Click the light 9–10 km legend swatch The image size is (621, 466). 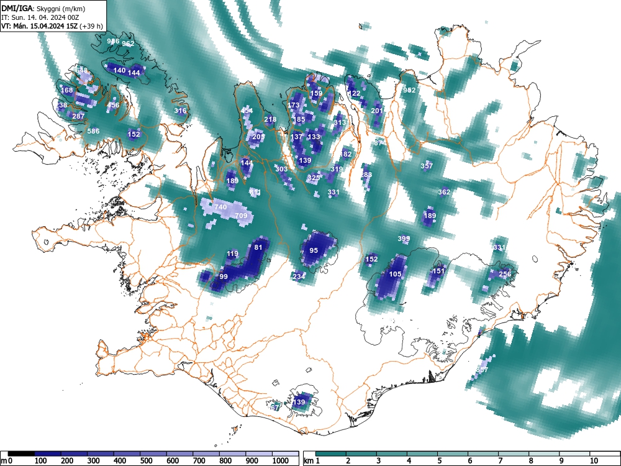(574, 454)
